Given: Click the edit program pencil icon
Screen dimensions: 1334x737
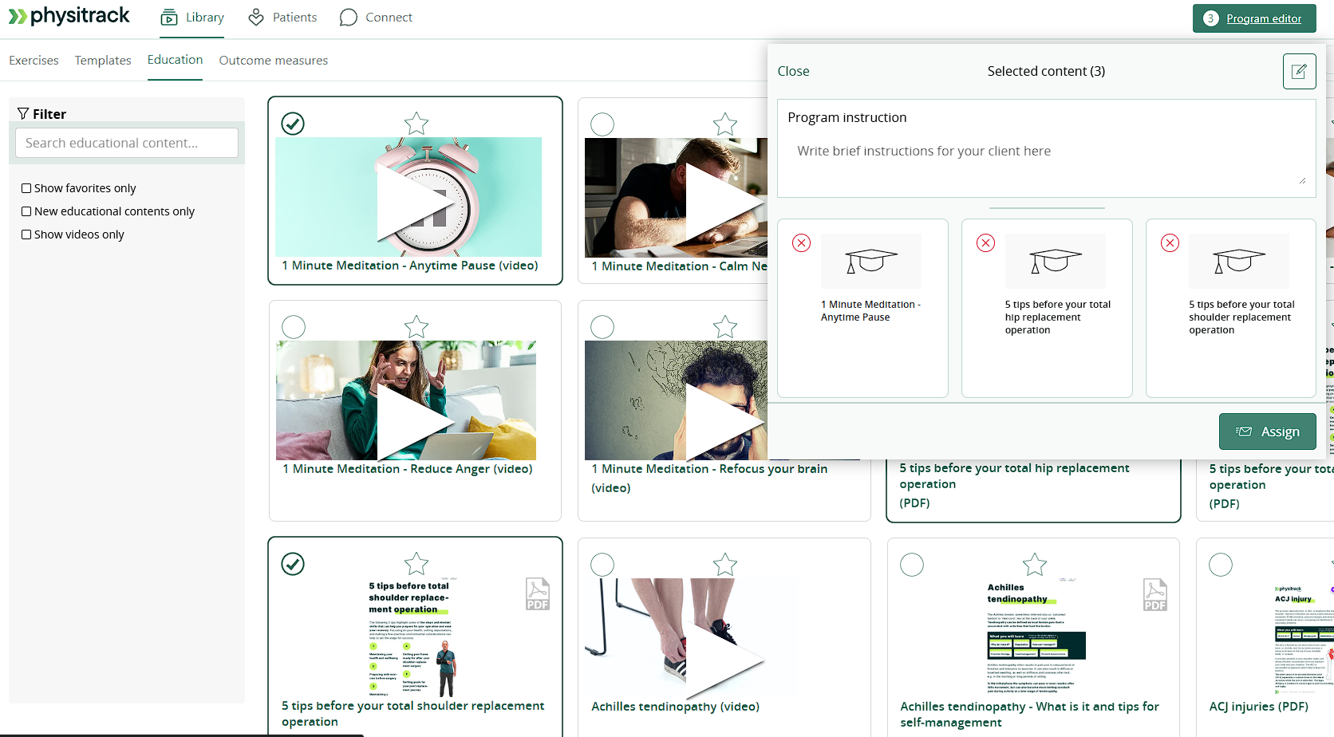Looking at the screenshot, I should click(1299, 71).
